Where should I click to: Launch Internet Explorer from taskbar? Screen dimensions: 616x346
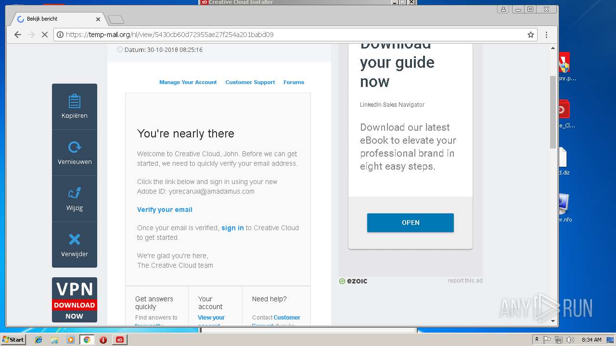click(x=38, y=340)
